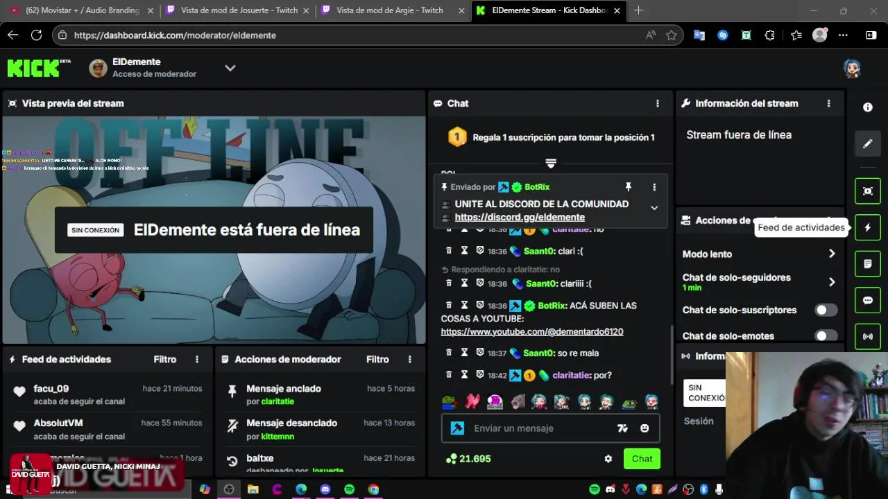
Task: Click the scroll-to-bottom chat arrow icon
Action: 551,163
